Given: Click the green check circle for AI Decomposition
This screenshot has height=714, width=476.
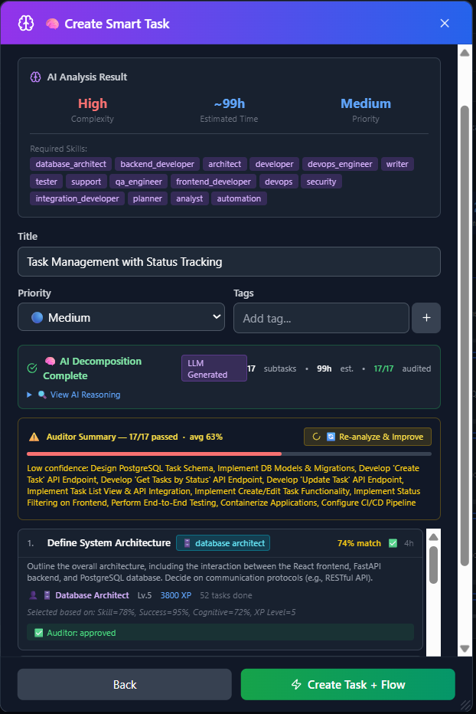Looking at the screenshot, I should (32, 368).
